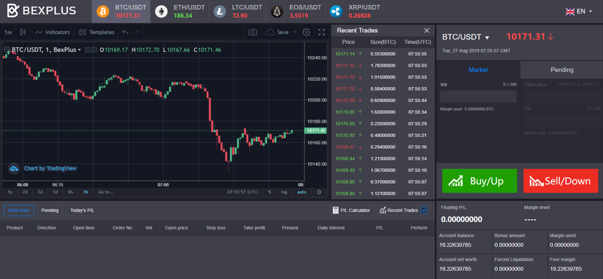Select the Bitcoin BTC/USDT ticker
The width and height of the screenshot is (603, 279).
point(121,12)
